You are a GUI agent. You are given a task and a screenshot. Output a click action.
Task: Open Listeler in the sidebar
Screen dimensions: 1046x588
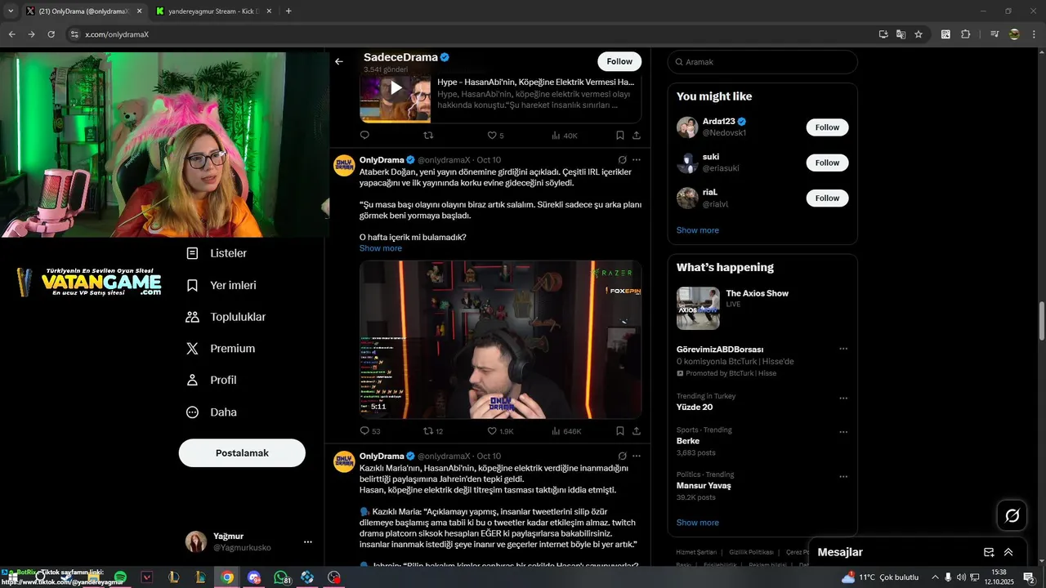point(216,253)
